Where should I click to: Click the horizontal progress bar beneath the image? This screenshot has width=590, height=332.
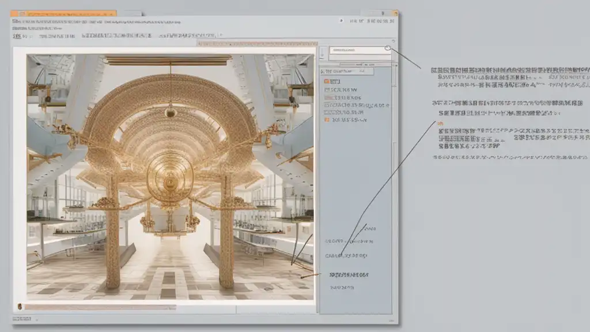[x=99, y=307]
